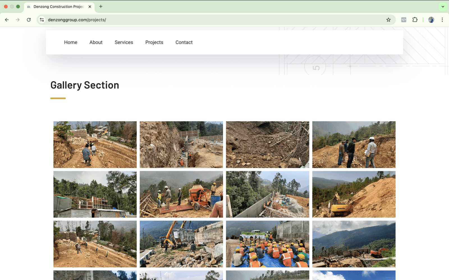The image size is (449, 280).
Task: Open a new tab with plus button
Action: (x=101, y=6)
